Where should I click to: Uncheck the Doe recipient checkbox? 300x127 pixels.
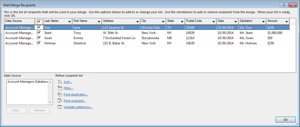(x=39, y=28)
